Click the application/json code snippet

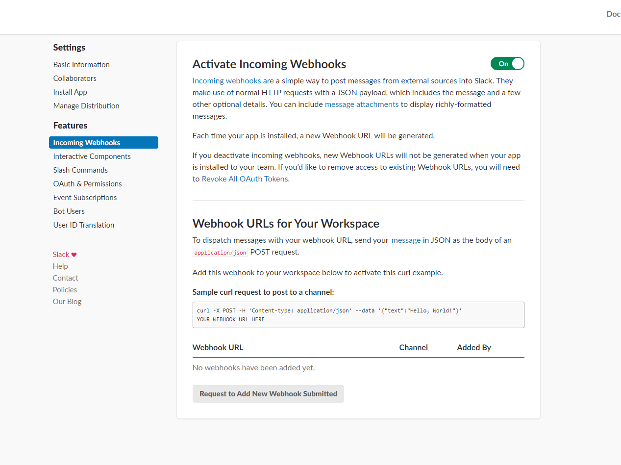pos(220,253)
